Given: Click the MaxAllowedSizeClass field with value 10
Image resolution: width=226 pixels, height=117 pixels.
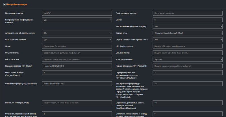Looking at the screenshot, I should click(188, 103).
